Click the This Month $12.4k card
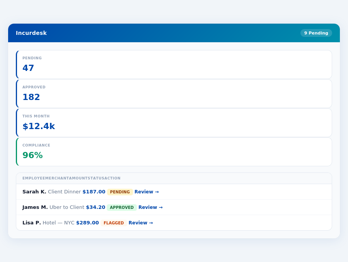Image resolution: width=348 pixels, height=262 pixels. (174, 122)
